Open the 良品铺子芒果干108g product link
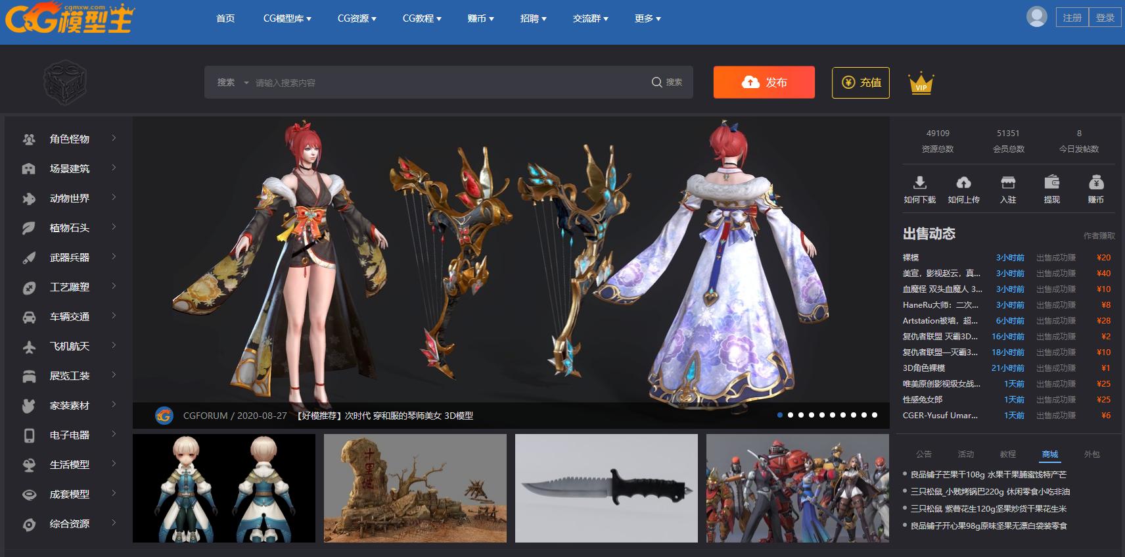Image resolution: width=1125 pixels, height=557 pixels. pos(988,475)
